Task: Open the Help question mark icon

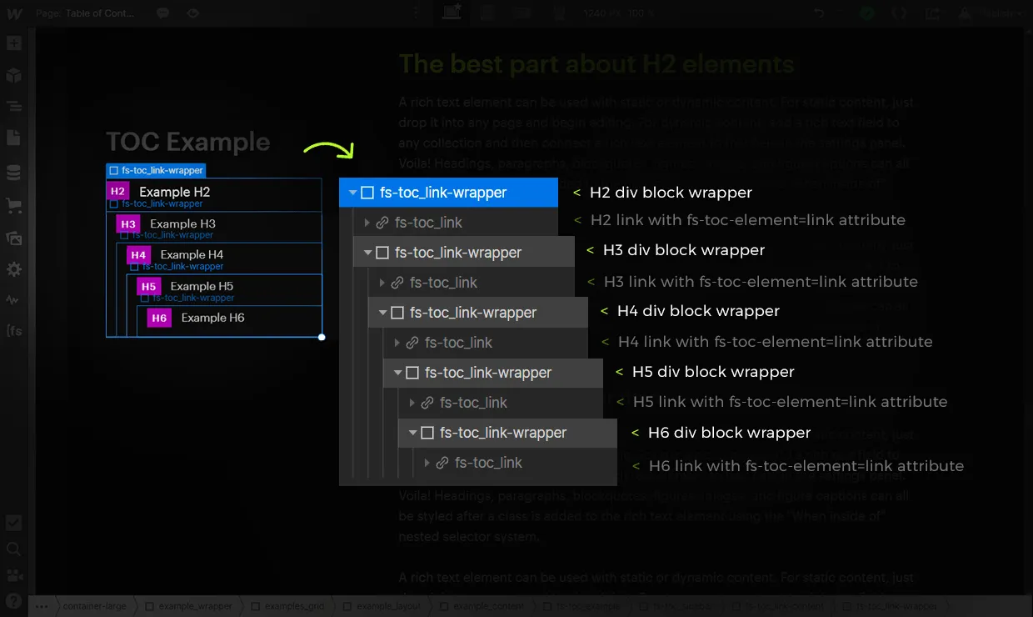Action: (13, 601)
